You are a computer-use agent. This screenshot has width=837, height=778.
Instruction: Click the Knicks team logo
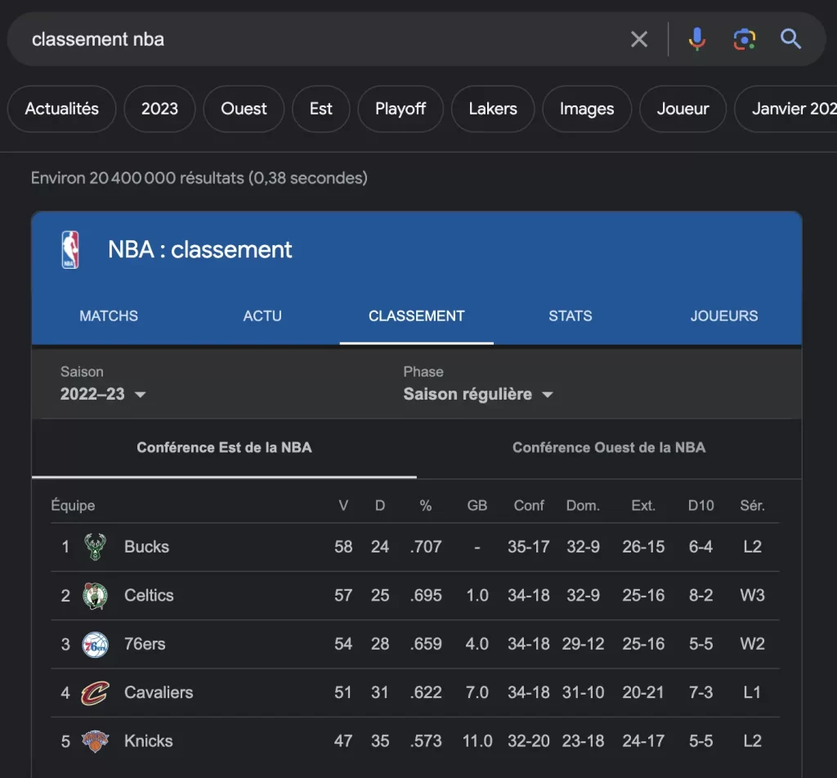[x=95, y=741]
